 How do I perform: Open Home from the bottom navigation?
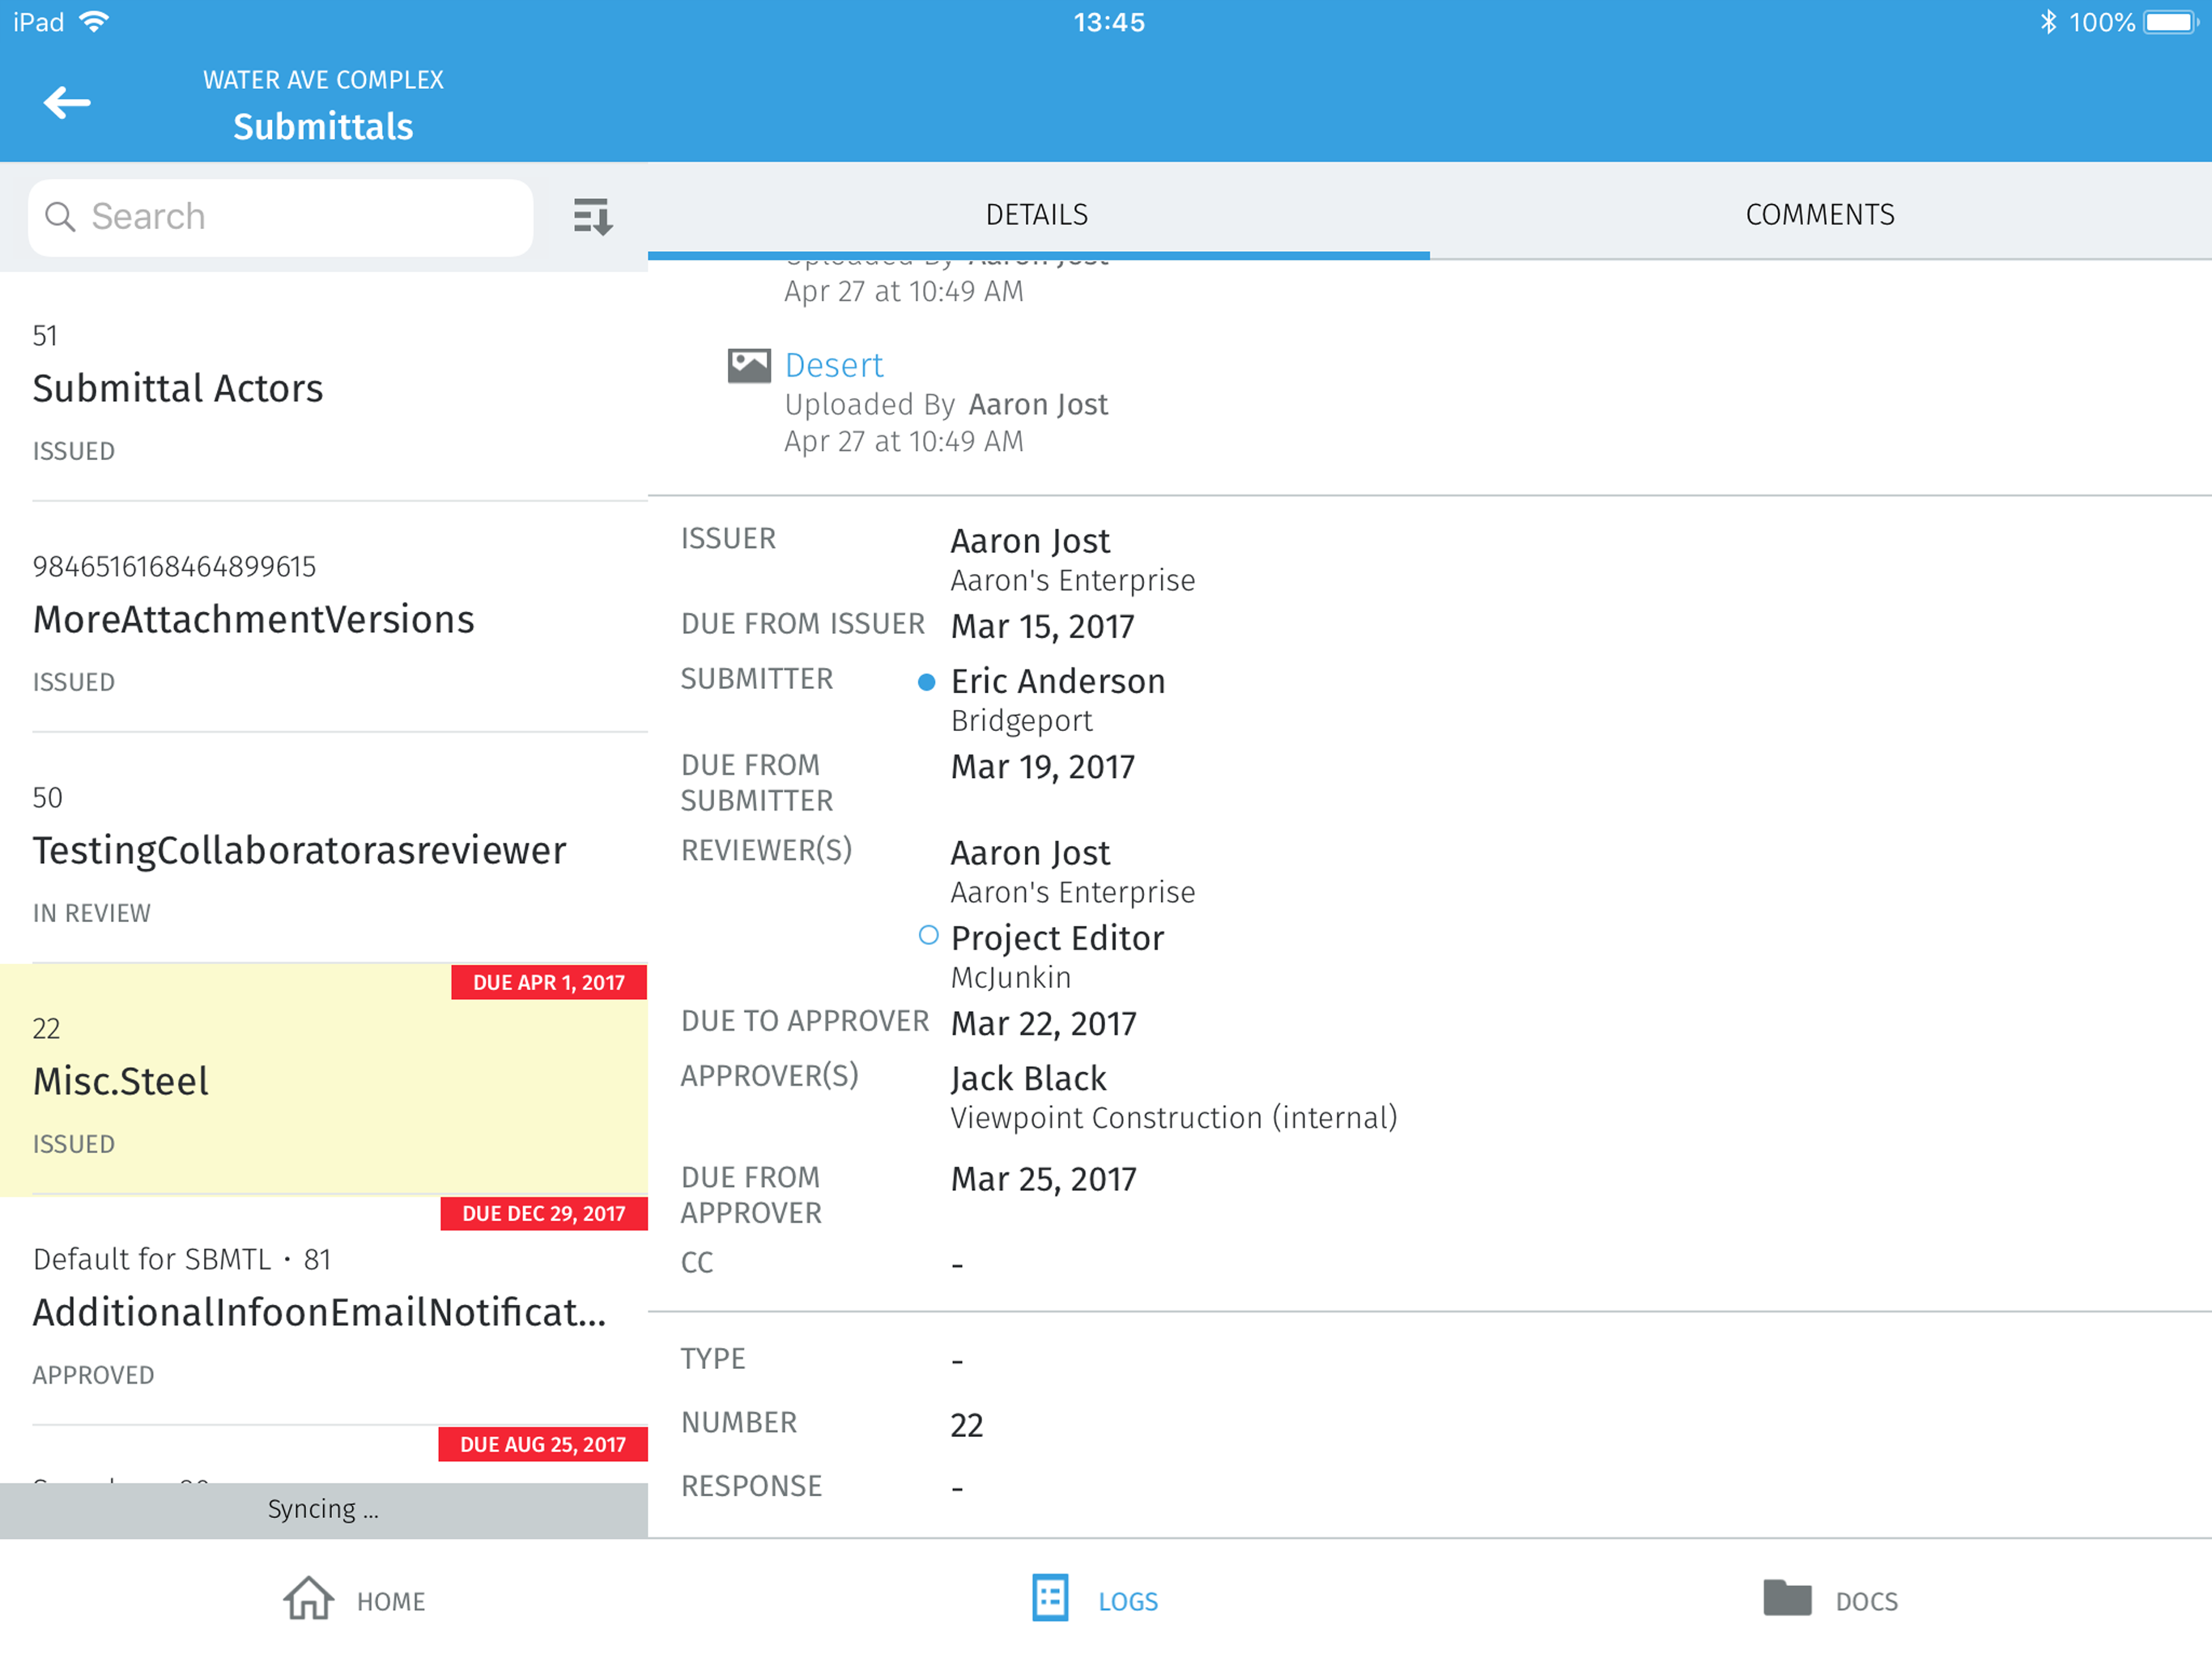(x=353, y=1600)
